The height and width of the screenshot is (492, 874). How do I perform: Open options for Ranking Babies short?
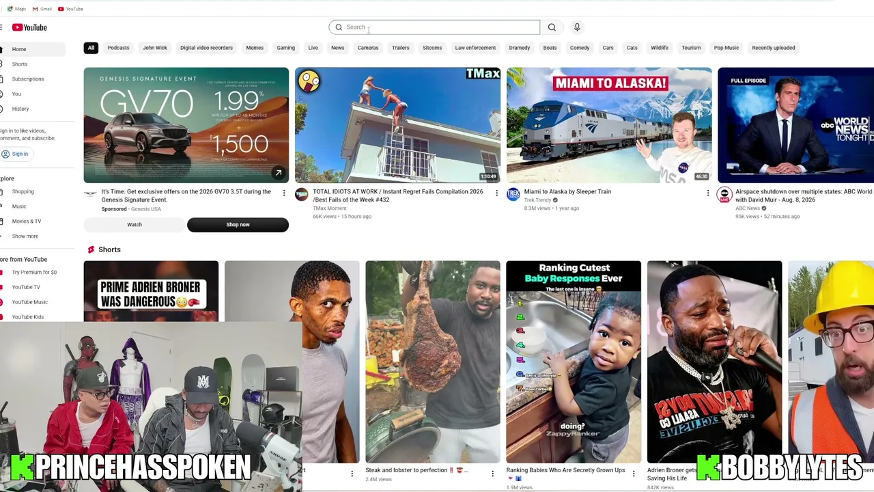pos(633,473)
